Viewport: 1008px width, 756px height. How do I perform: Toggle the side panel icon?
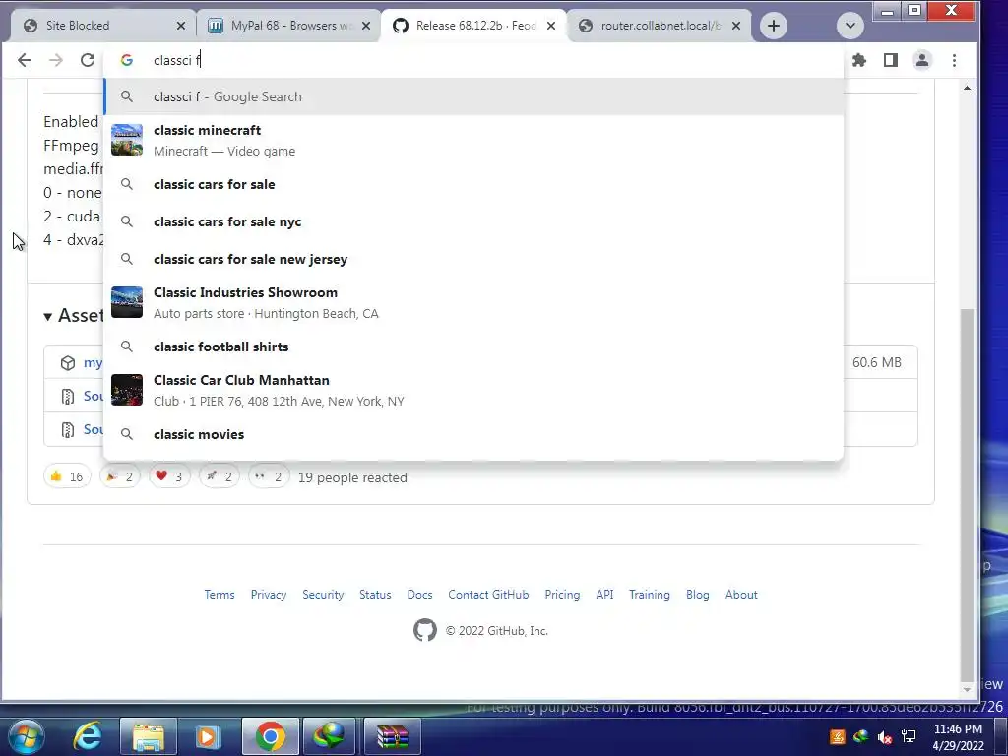pos(890,60)
